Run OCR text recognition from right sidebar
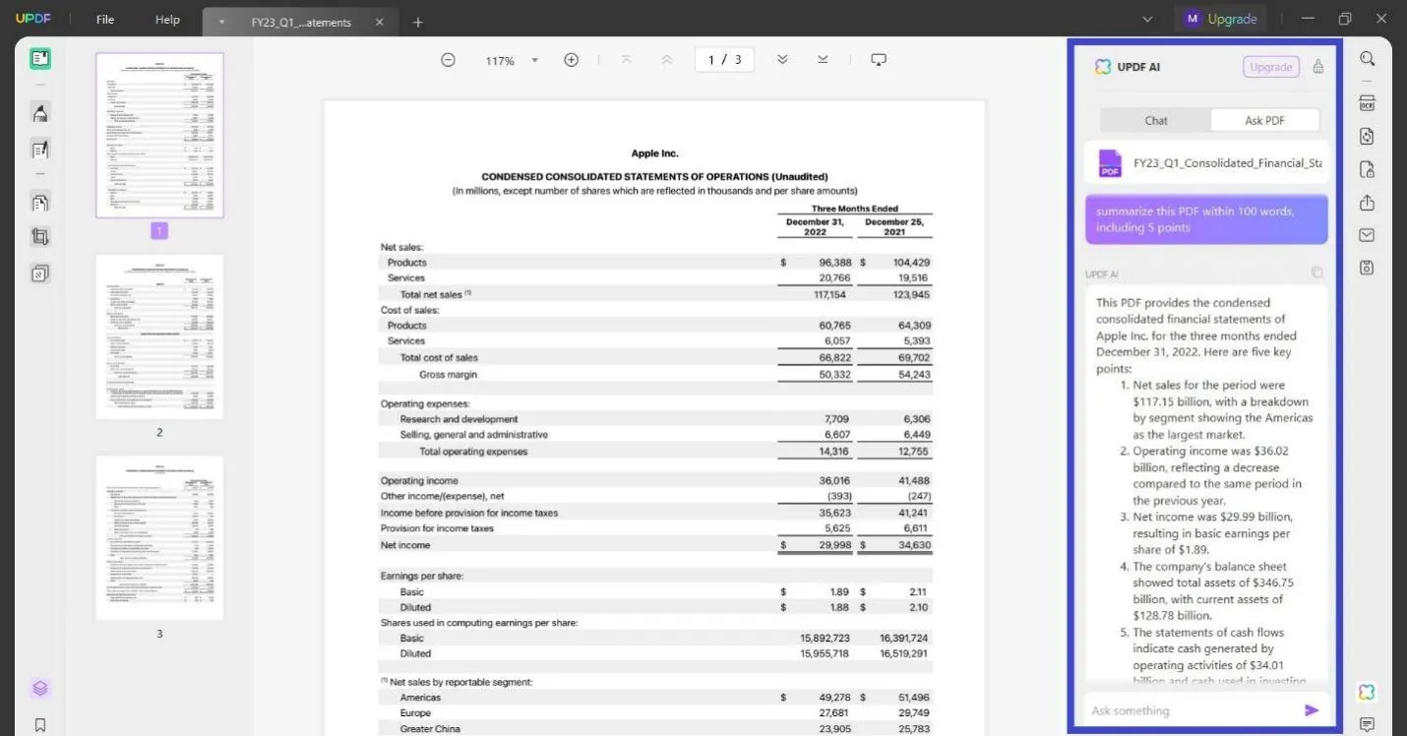 [x=1367, y=103]
